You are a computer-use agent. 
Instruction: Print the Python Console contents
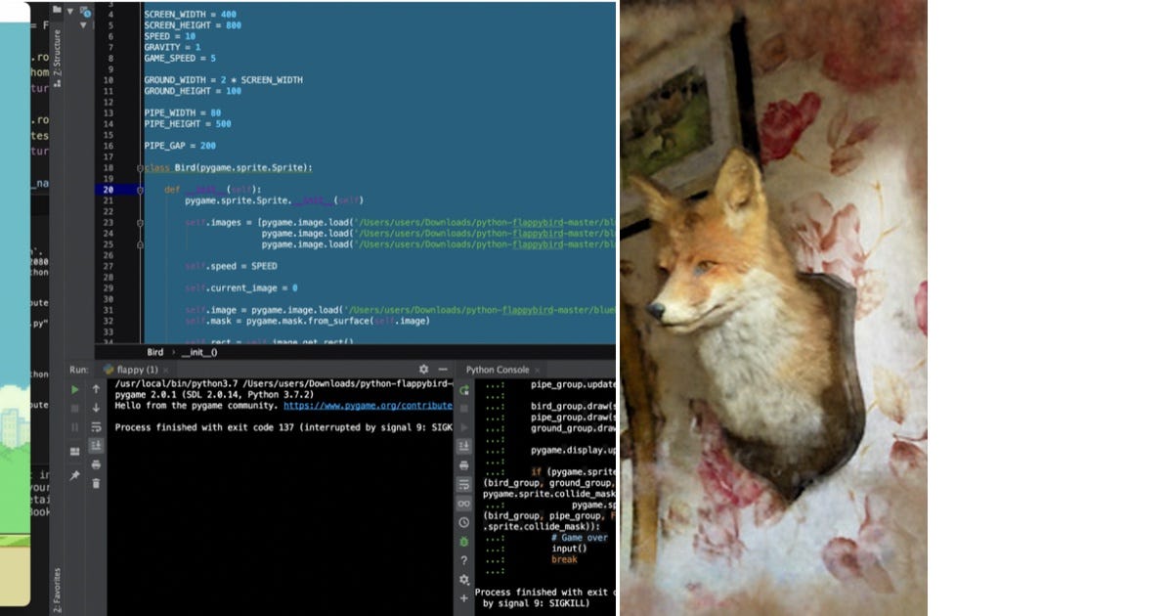tap(464, 465)
